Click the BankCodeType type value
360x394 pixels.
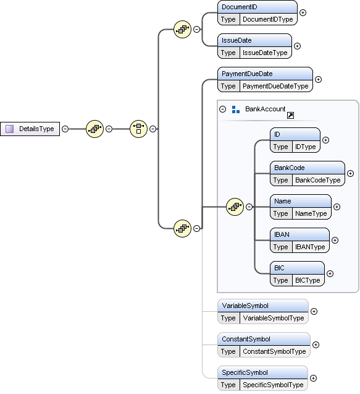[318, 180]
